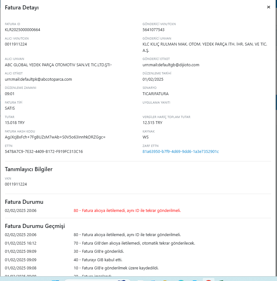Click the Gönderici Unvan KLC KILIÇ RULMAN name

tap(205, 44)
